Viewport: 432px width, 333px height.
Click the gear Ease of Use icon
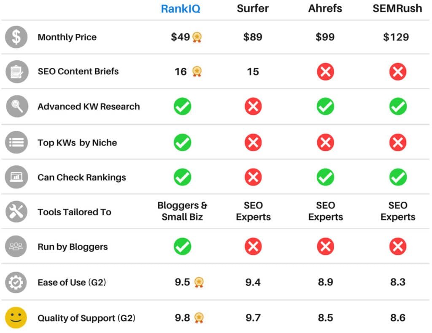[16, 282]
